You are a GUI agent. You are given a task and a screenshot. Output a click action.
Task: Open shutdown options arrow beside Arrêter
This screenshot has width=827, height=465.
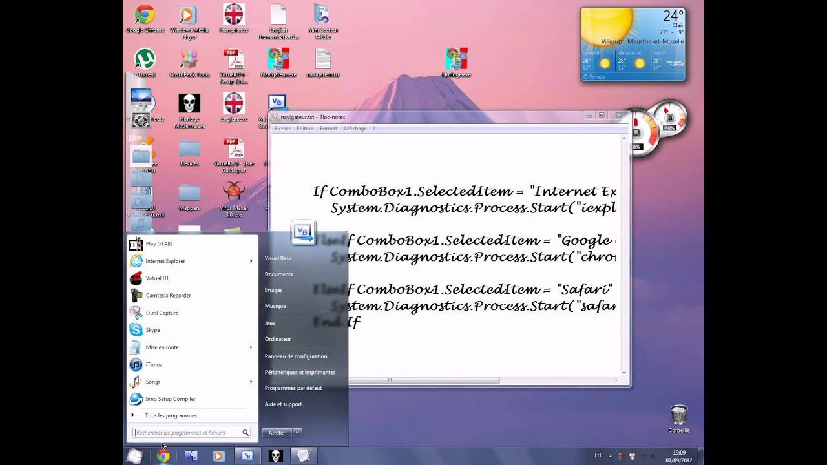(297, 433)
